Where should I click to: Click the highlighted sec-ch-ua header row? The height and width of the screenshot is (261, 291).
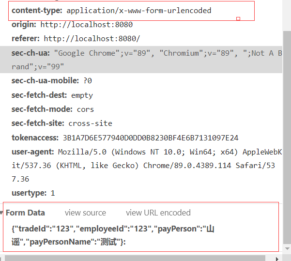coord(141,60)
